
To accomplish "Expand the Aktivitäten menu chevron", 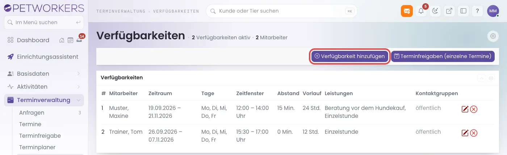I will click(x=79, y=87).
